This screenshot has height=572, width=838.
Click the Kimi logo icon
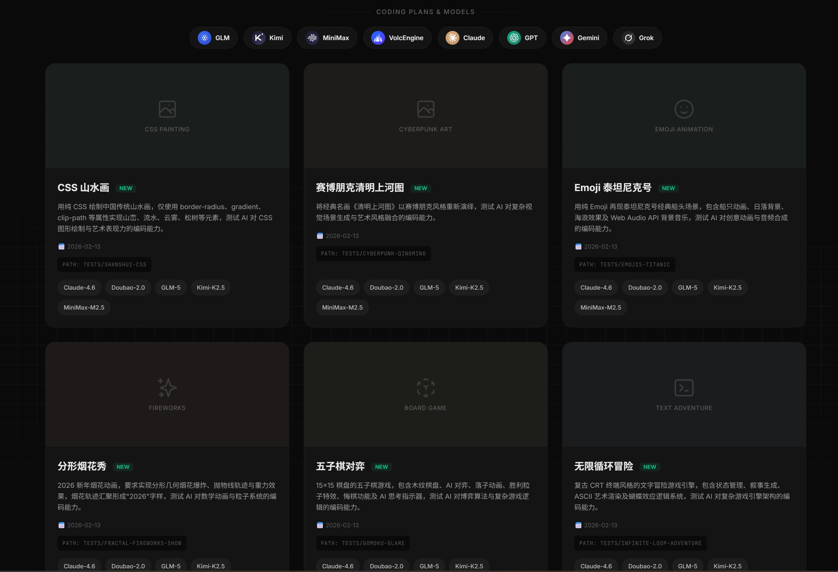point(259,38)
